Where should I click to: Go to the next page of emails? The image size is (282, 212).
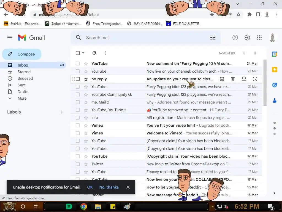(x=255, y=53)
